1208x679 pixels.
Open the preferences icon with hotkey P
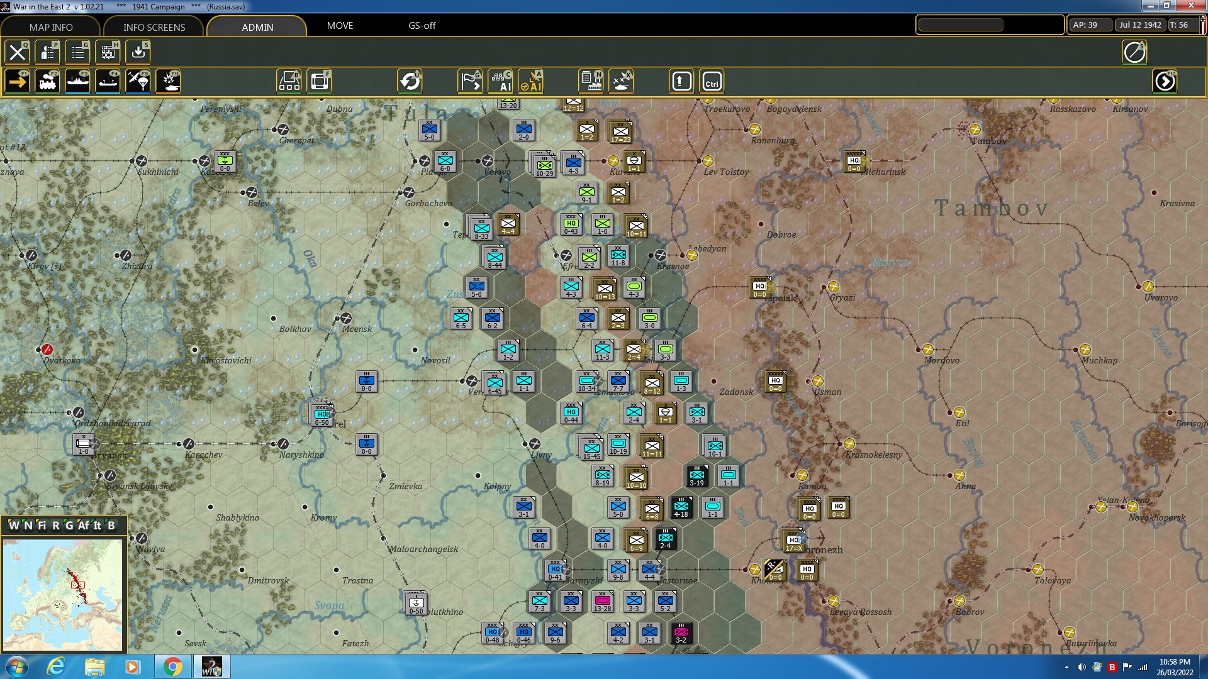click(47, 52)
